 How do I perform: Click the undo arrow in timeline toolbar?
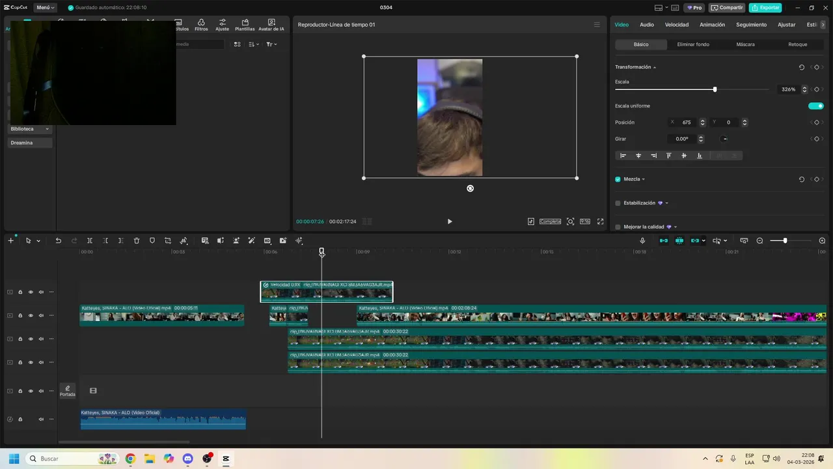point(58,241)
